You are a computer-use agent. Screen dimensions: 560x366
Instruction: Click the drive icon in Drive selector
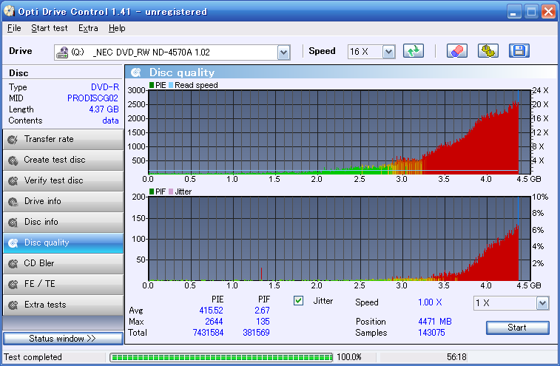pos(62,52)
